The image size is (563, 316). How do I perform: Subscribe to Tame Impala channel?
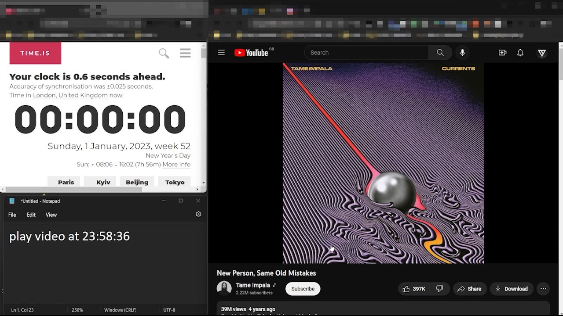303,289
